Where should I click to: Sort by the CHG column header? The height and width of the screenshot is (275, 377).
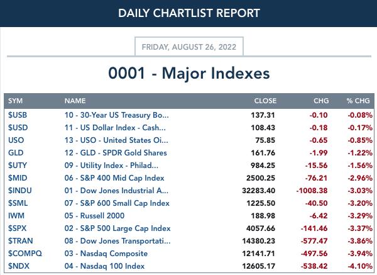coord(321,101)
